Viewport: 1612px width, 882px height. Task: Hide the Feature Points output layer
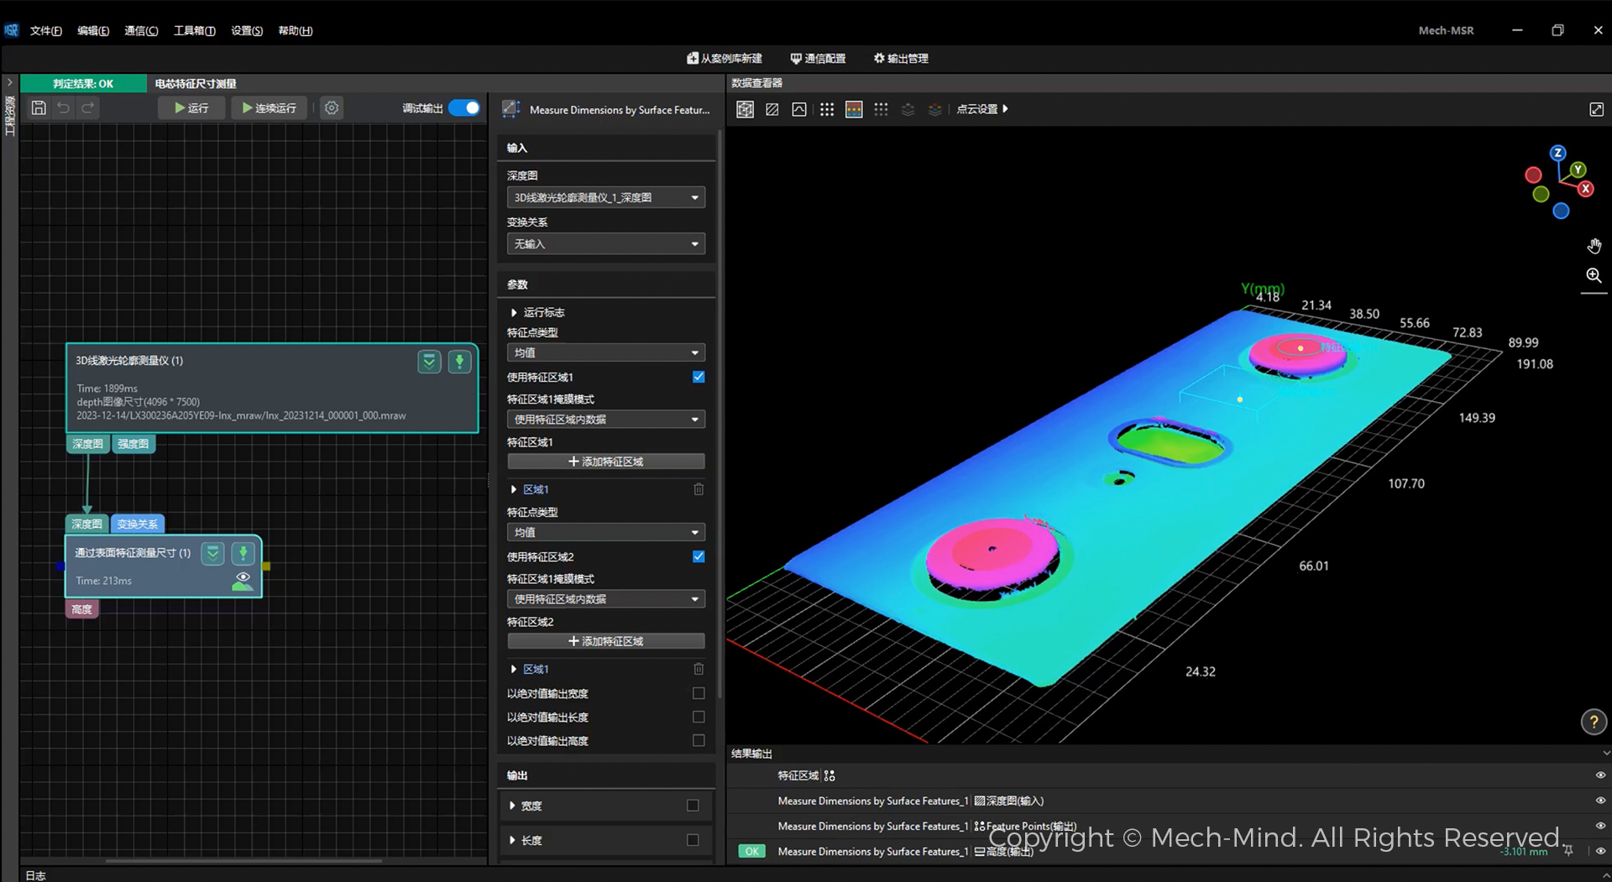(1599, 827)
